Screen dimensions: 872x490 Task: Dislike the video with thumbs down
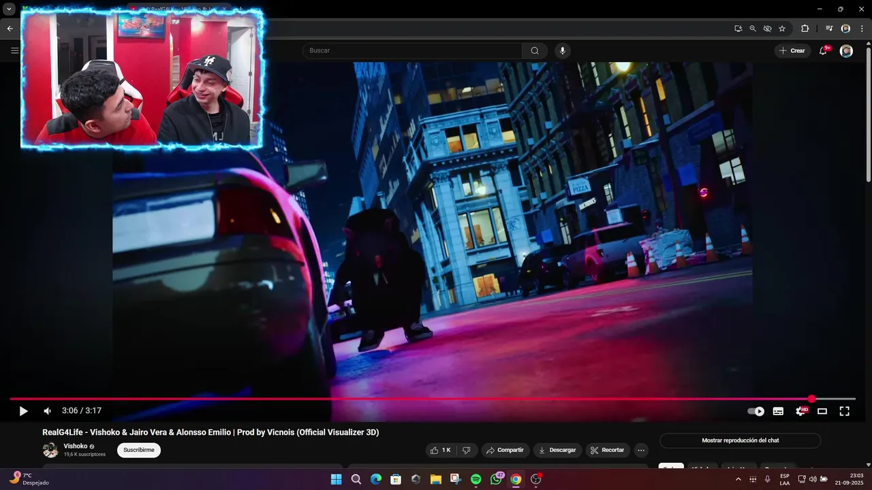pyautogui.click(x=467, y=450)
